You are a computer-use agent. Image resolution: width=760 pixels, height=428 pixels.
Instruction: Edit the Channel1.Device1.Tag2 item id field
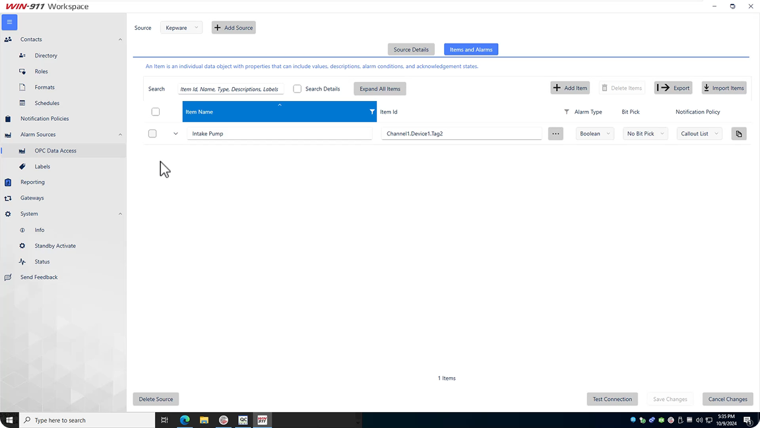click(461, 133)
